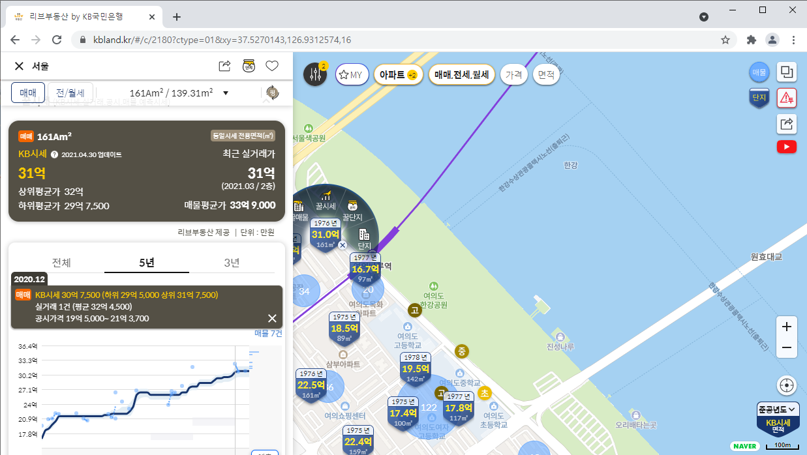The width and height of the screenshot is (807, 455).
Task: Zoom out the map with the minus button
Action: (787, 347)
